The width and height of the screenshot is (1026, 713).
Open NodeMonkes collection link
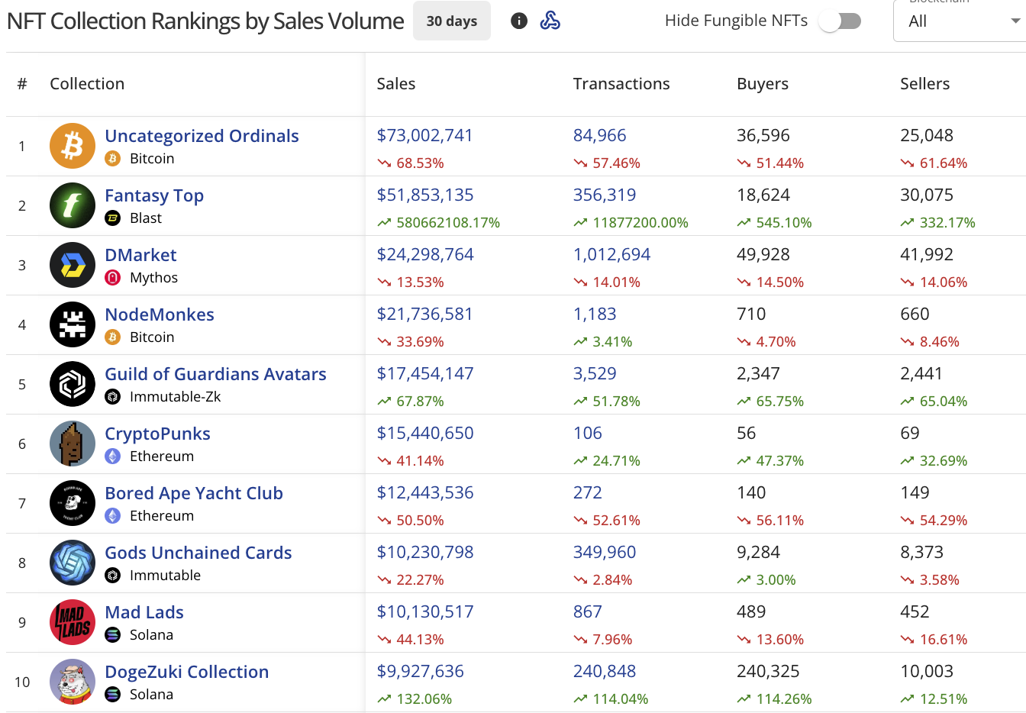coord(160,315)
